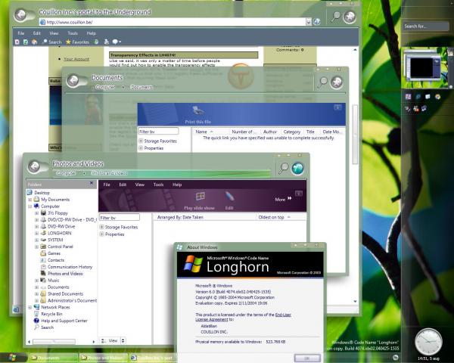Click Filter by field in Documents window
Image resolution: width=454 pixels, height=363 pixels.
pos(158,132)
